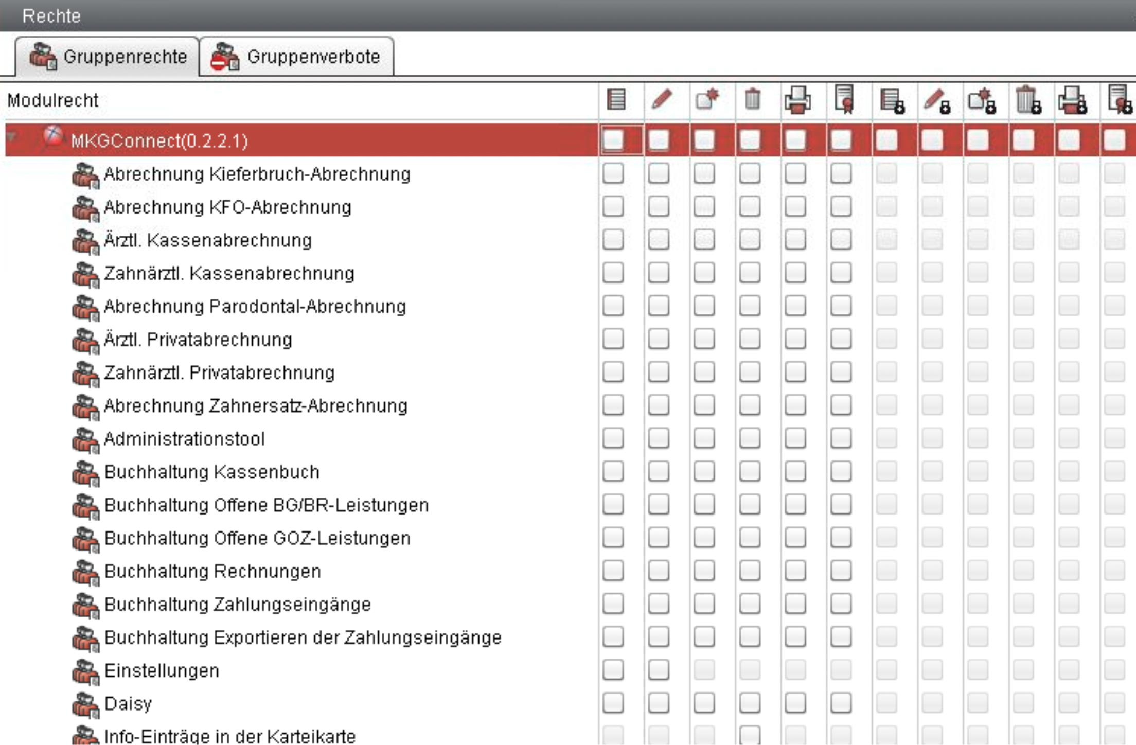This screenshot has height=745, width=1136.
Task: Click the red pencil edit column icon
Action: 662,99
